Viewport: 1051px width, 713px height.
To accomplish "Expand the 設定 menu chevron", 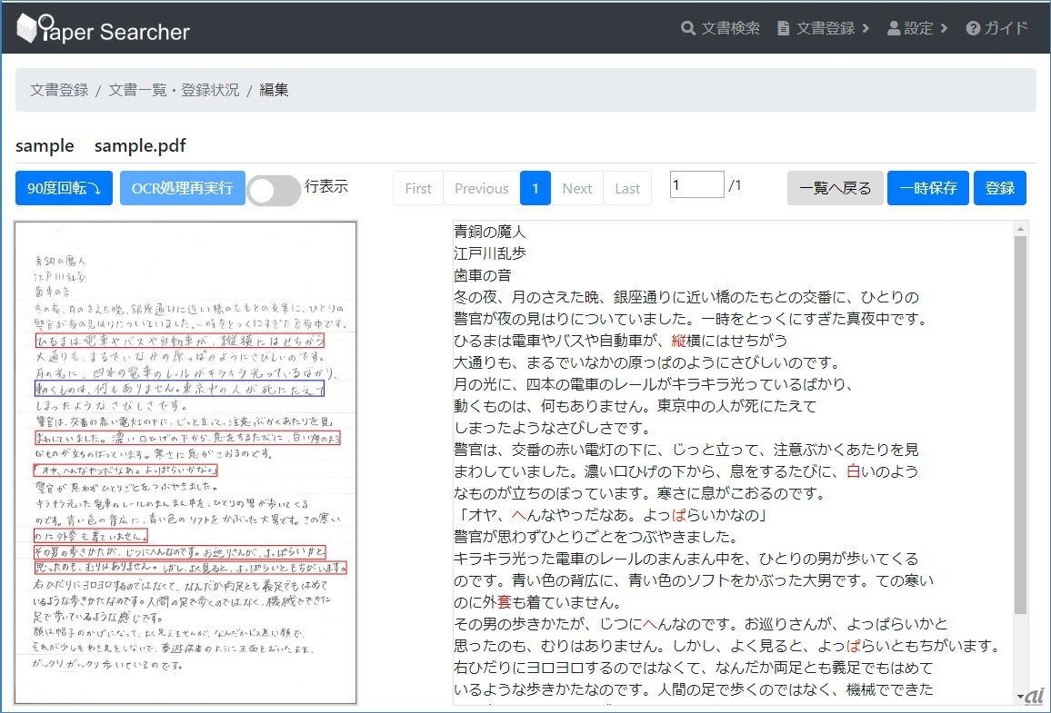I will 944,28.
